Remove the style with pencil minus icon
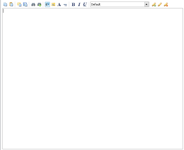Viewport: 184px width, 150px height. click(x=166, y=4)
